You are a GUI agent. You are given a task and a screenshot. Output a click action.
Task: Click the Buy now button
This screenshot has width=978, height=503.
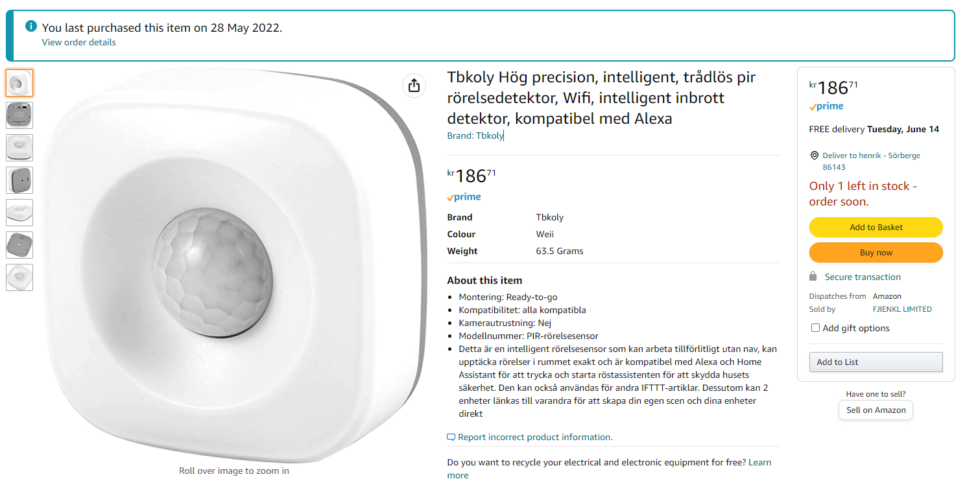[x=876, y=253]
